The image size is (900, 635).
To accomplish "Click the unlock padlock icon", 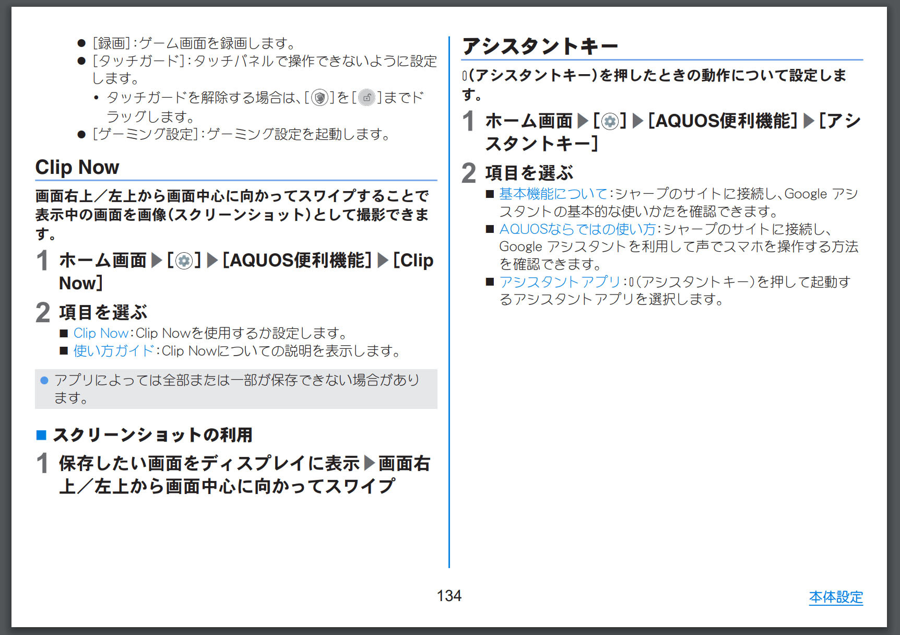I will pos(366,98).
